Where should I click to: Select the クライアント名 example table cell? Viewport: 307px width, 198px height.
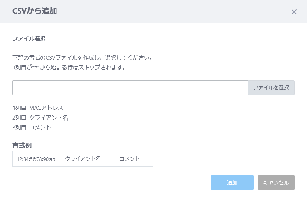[x=83, y=159]
